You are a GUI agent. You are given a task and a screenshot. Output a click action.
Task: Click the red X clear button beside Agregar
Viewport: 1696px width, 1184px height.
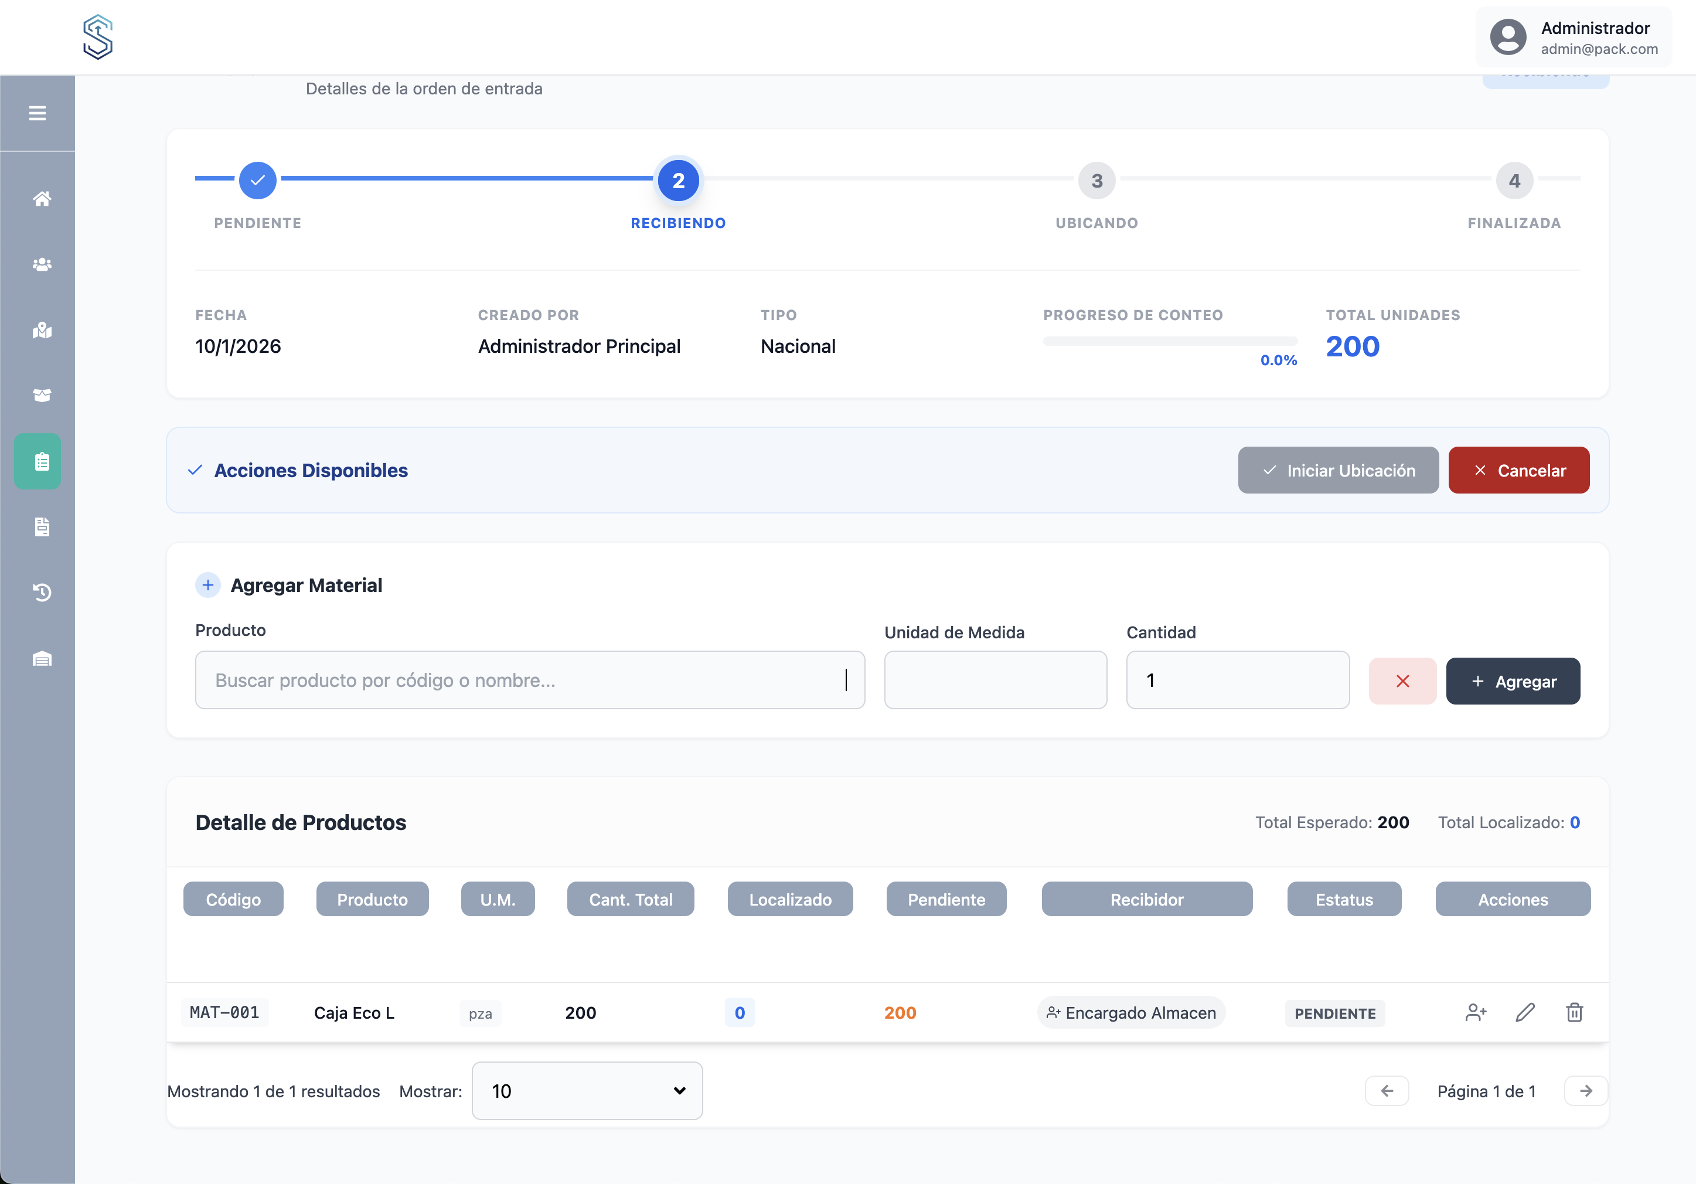tap(1402, 681)
